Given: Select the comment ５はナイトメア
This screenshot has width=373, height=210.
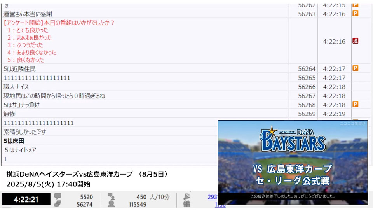Looking at the screenshot, I should 20,150.
